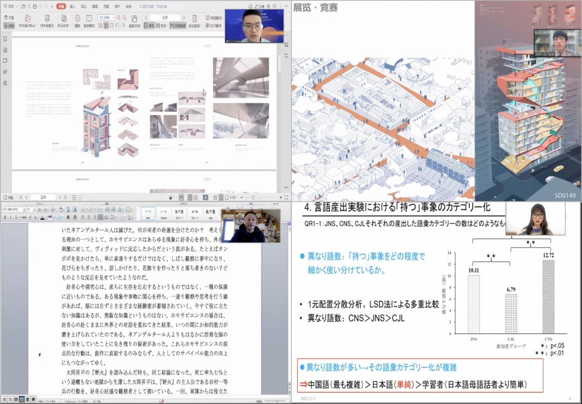Click the full text translate button

(x=216, y=26)
